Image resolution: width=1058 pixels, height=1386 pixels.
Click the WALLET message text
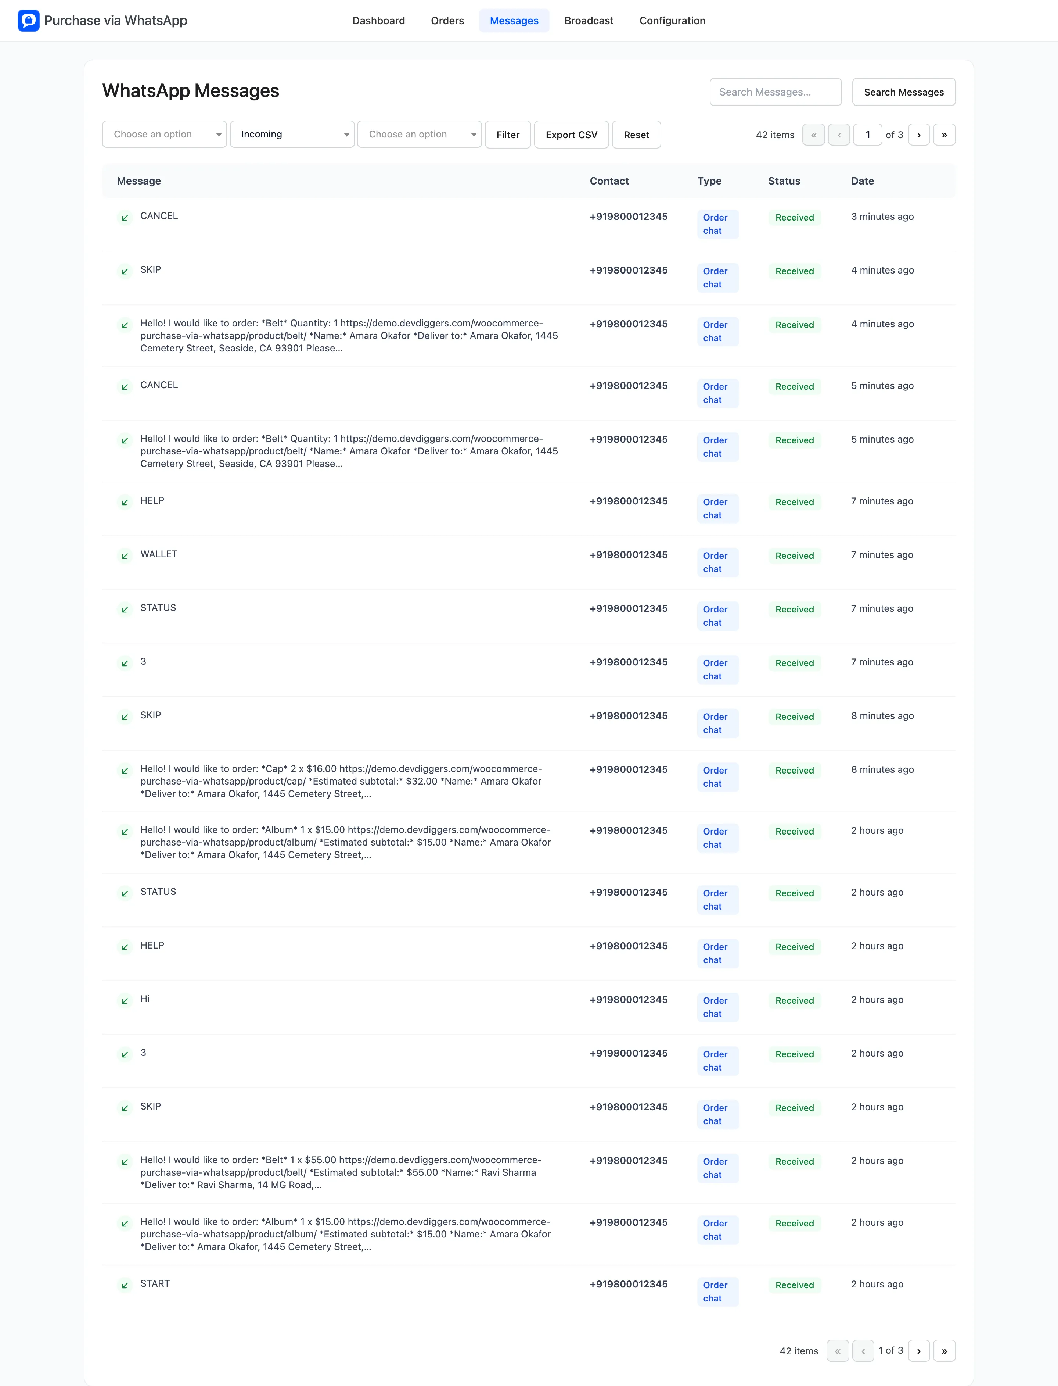pos(159,554)
